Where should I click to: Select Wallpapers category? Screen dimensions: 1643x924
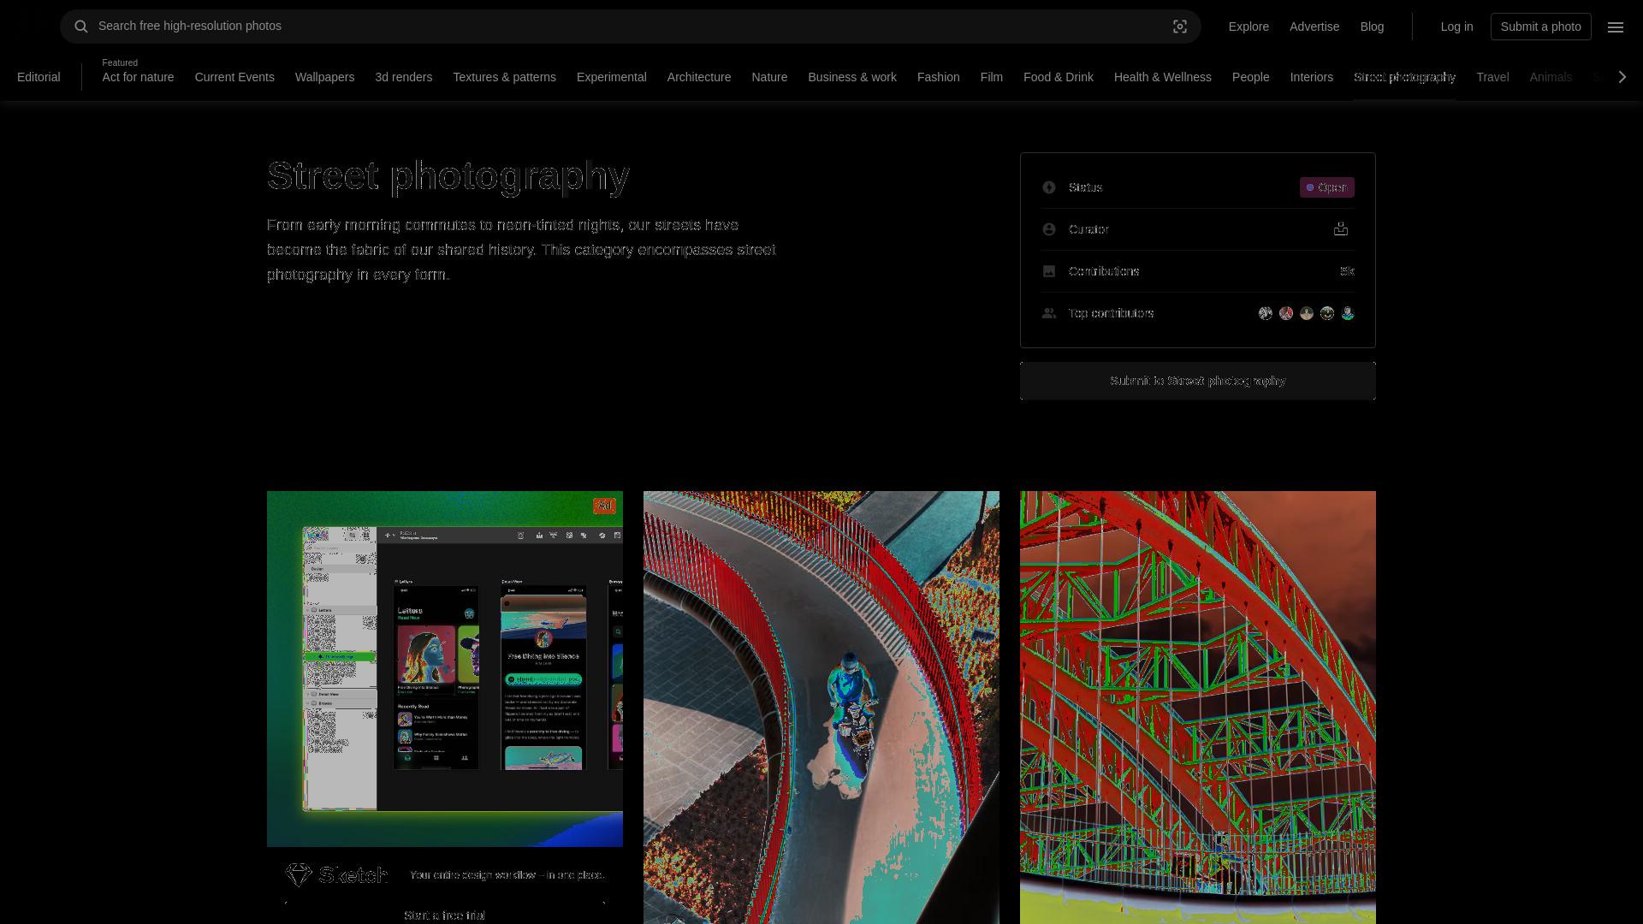(324, 77)
